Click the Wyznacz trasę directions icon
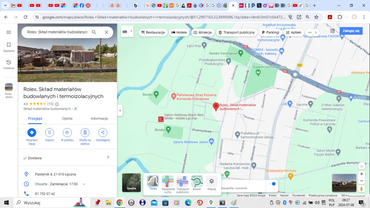Image resolution: width=370 pixels, height=208 pixels. [x=31, y=132]
